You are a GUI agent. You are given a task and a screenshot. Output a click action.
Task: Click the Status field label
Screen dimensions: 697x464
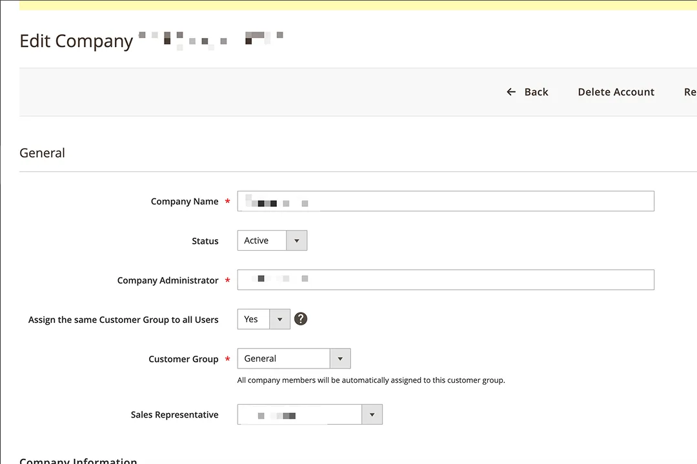click(x=205, y=241)
